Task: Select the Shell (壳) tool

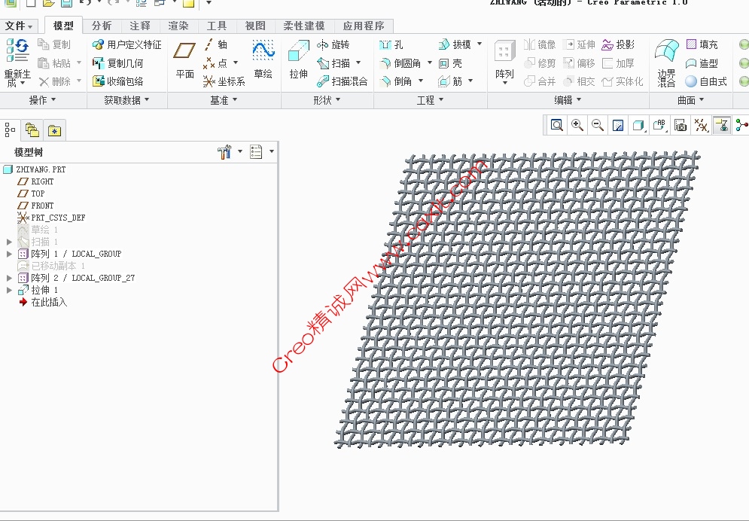Action: pos(450,63)
